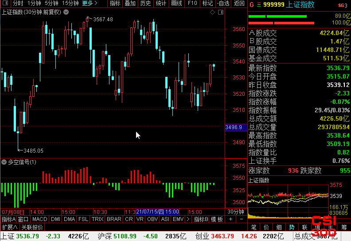Screen dimensions: 351x241
Task: Open the 画线 drawing tools
Action: point(177,3)
